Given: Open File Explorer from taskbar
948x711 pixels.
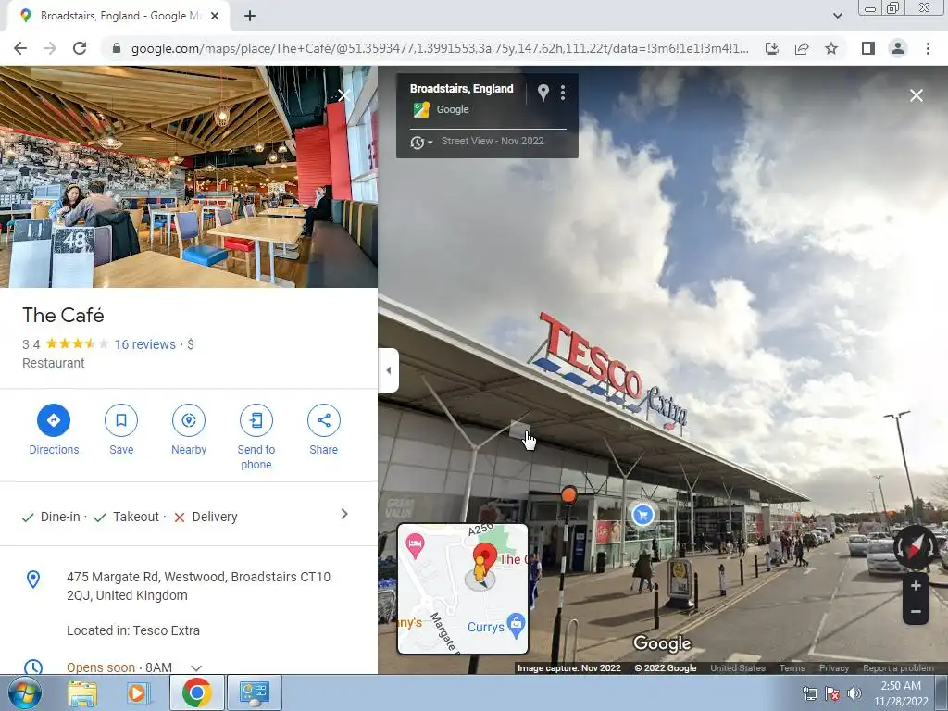Looking at the screenshot, I should coord(82,693).
